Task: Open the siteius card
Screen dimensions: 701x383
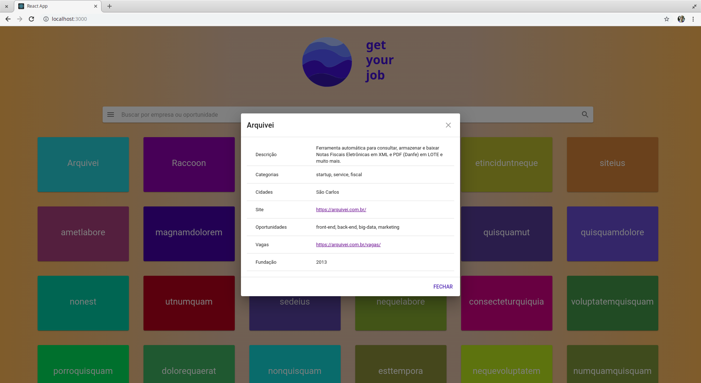Action: [613, 165]
